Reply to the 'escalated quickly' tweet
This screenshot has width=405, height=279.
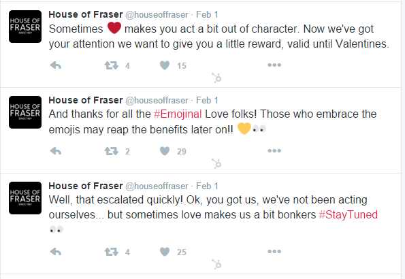(56, 252)
